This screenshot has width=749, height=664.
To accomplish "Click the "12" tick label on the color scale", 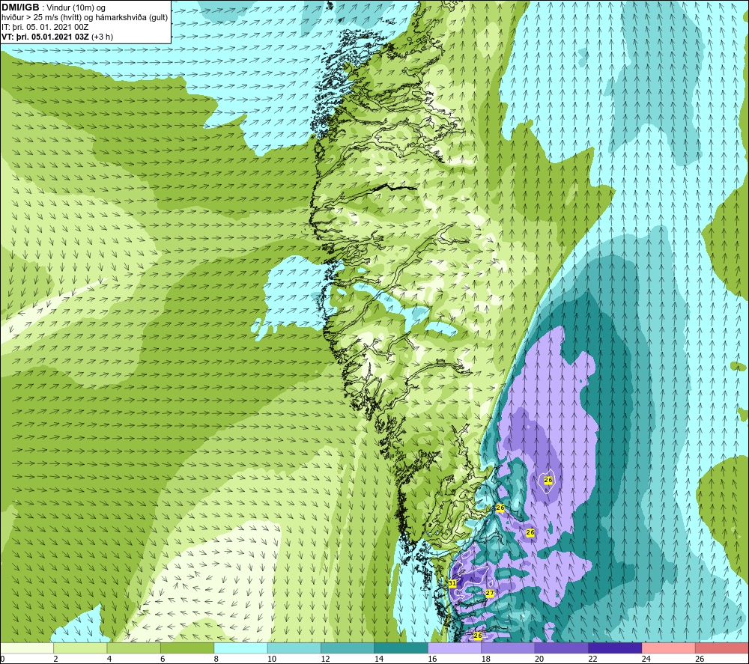I will tap(325, 659).
